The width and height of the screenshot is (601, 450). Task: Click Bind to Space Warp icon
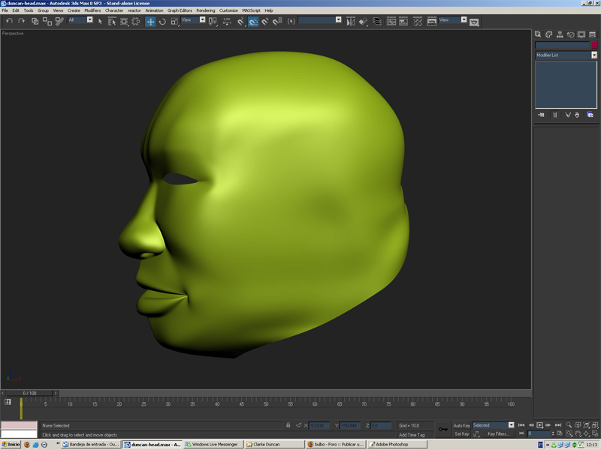click(59, 22)
